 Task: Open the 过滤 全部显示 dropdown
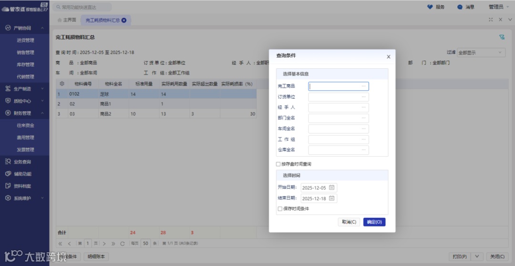[481, 52]
